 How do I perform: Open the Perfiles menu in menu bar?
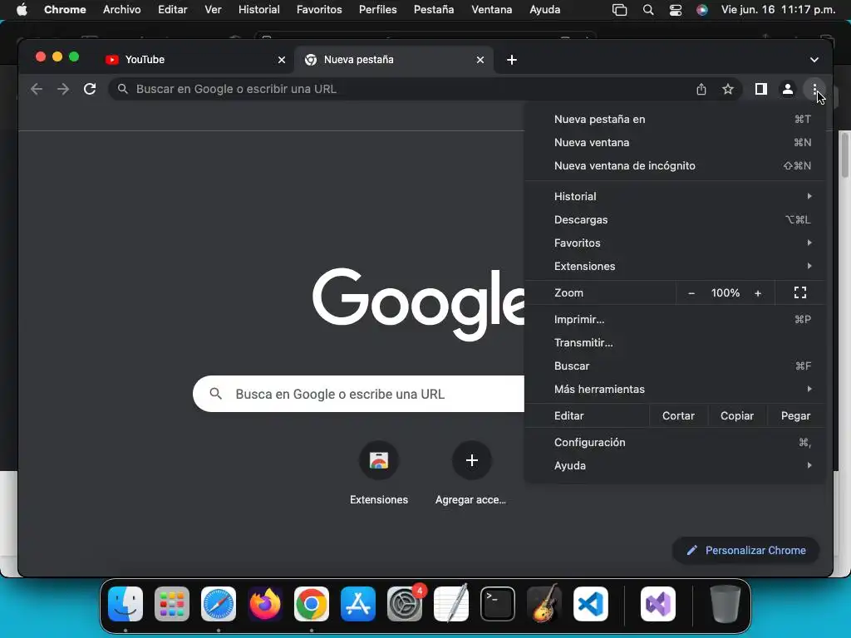(378, 10)
